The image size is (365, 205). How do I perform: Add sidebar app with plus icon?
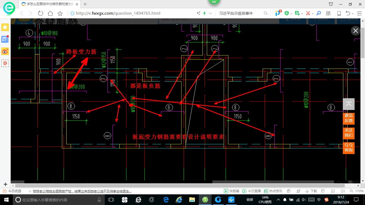(5, 184)
